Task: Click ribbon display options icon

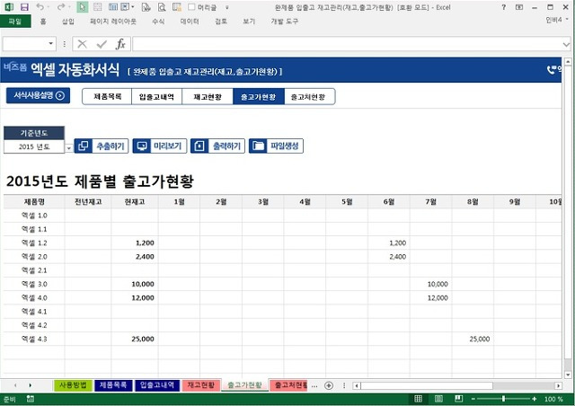Action: coord(519,7)
